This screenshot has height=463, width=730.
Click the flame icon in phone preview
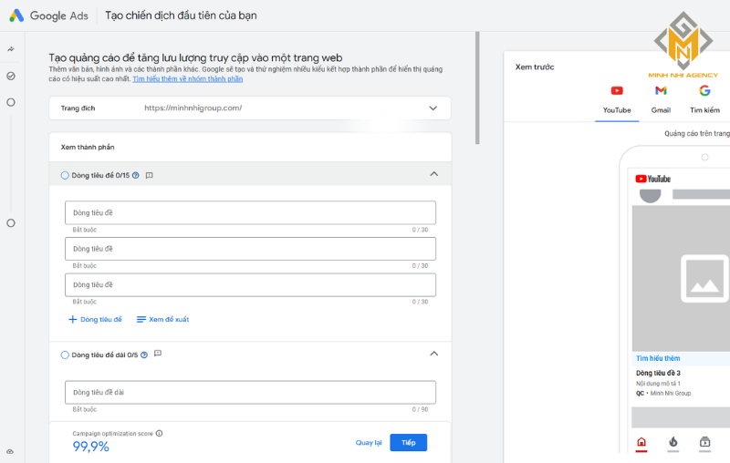(x=673, y=442)
